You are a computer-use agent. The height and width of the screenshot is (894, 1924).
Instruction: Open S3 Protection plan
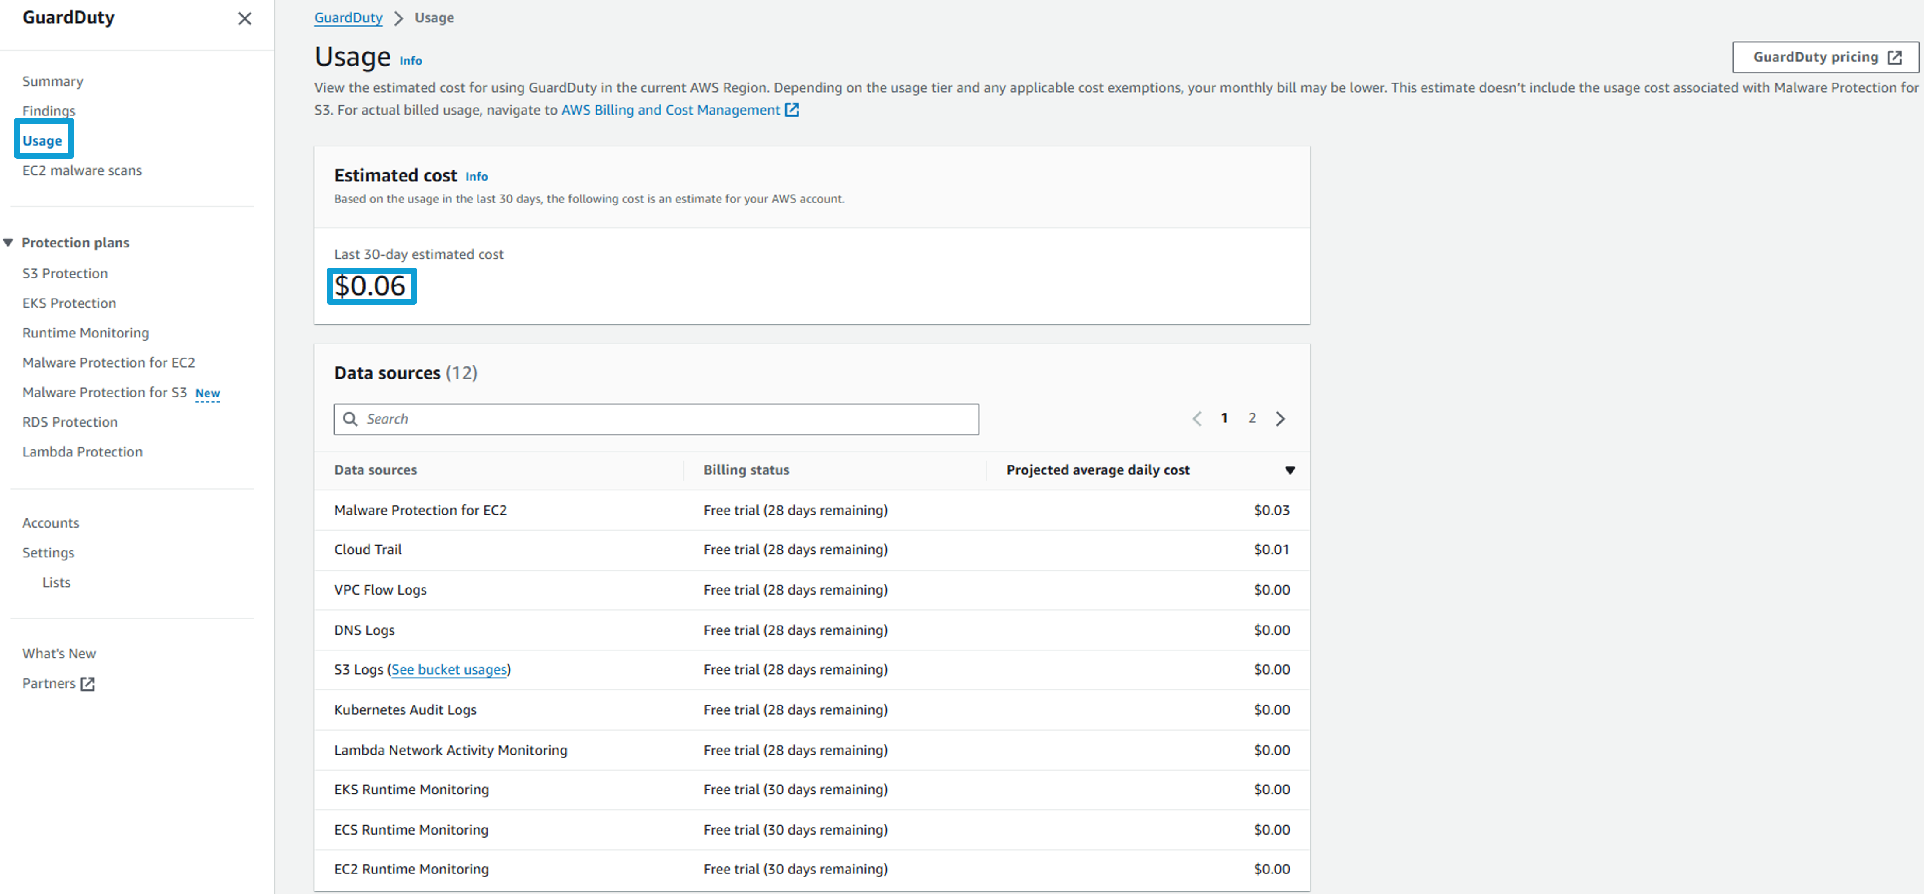pyautogui.click(x=65, y=273)
